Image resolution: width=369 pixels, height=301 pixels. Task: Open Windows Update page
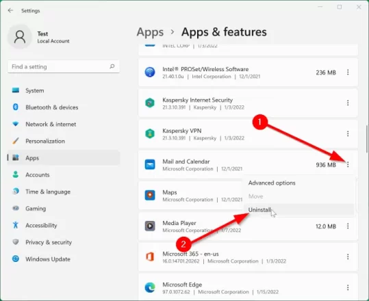[64, 259]
